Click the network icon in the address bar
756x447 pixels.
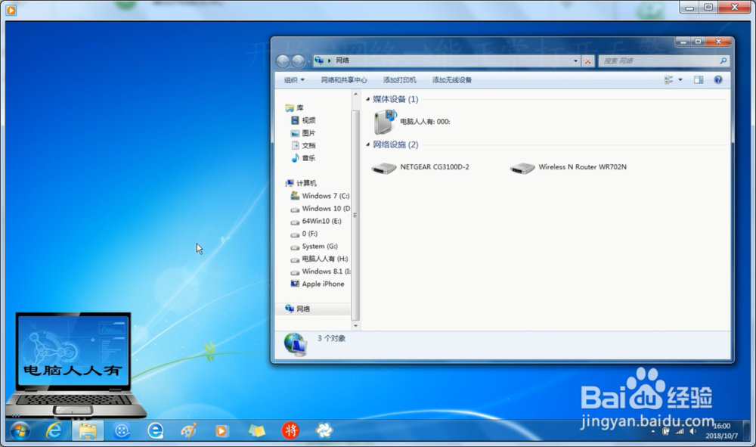319,61
